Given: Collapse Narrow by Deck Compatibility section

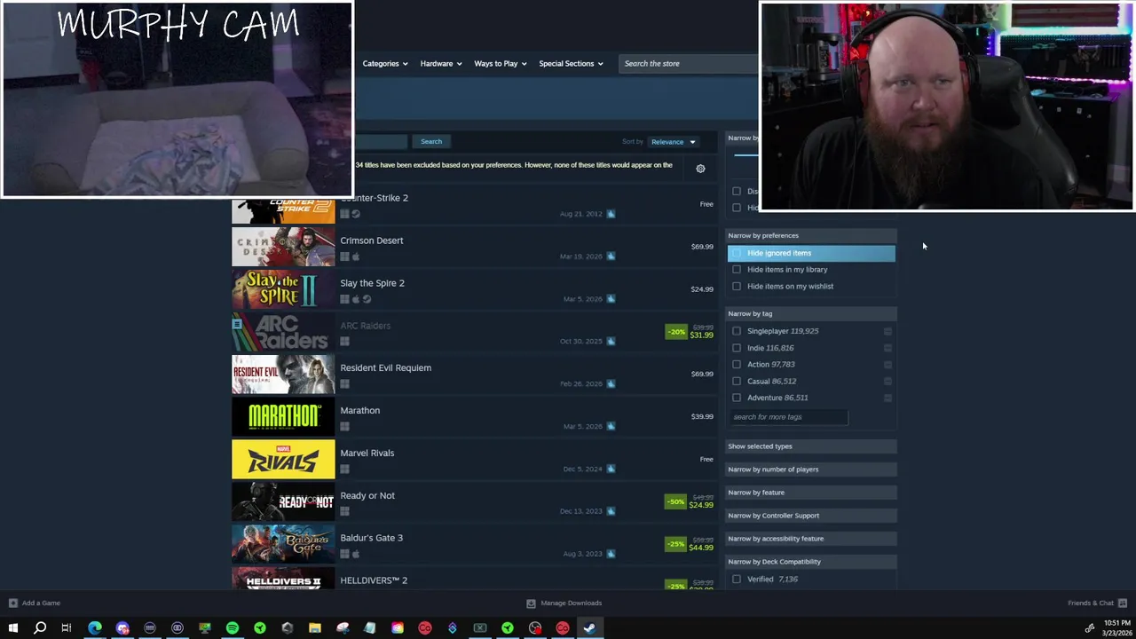Looking at the screenshot, I should pyautogui.click(x=811, y=562).
